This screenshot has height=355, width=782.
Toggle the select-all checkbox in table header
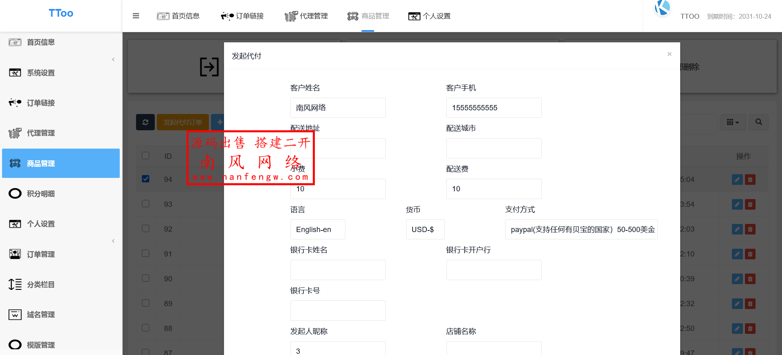point(146,156)
